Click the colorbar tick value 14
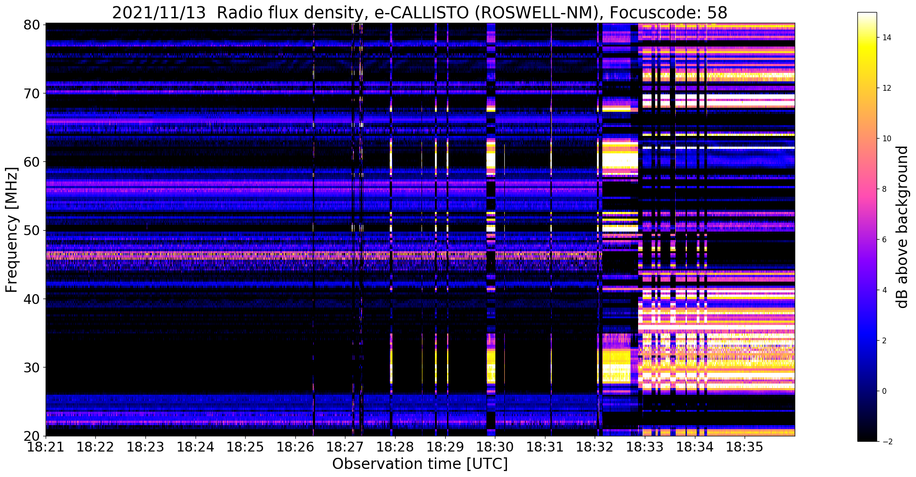Screen dimensions: 916x477 (x=886, y=38)
